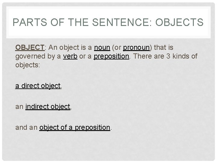Click the 'preposition' link in definition

(112, 56)
